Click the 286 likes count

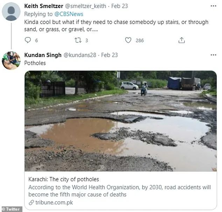pyautogui.click(x=139, y=40)
